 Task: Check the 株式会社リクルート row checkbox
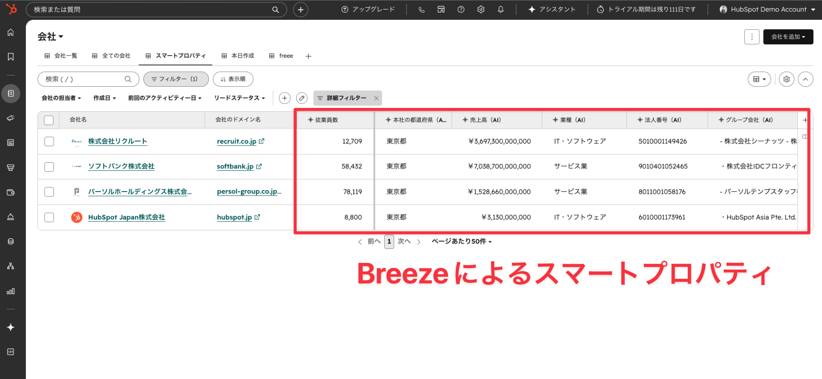tap(49, 141)
